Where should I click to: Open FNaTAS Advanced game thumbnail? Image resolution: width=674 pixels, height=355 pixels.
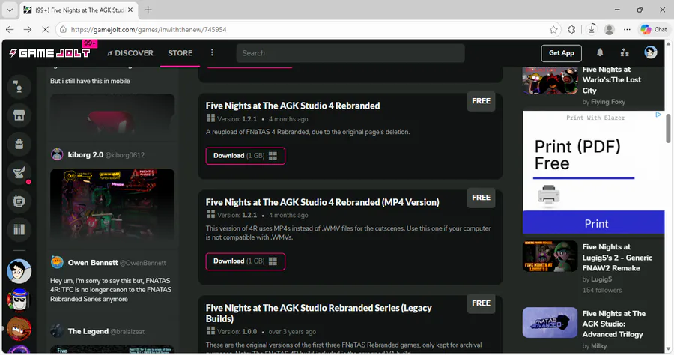[x=550, y=322]
